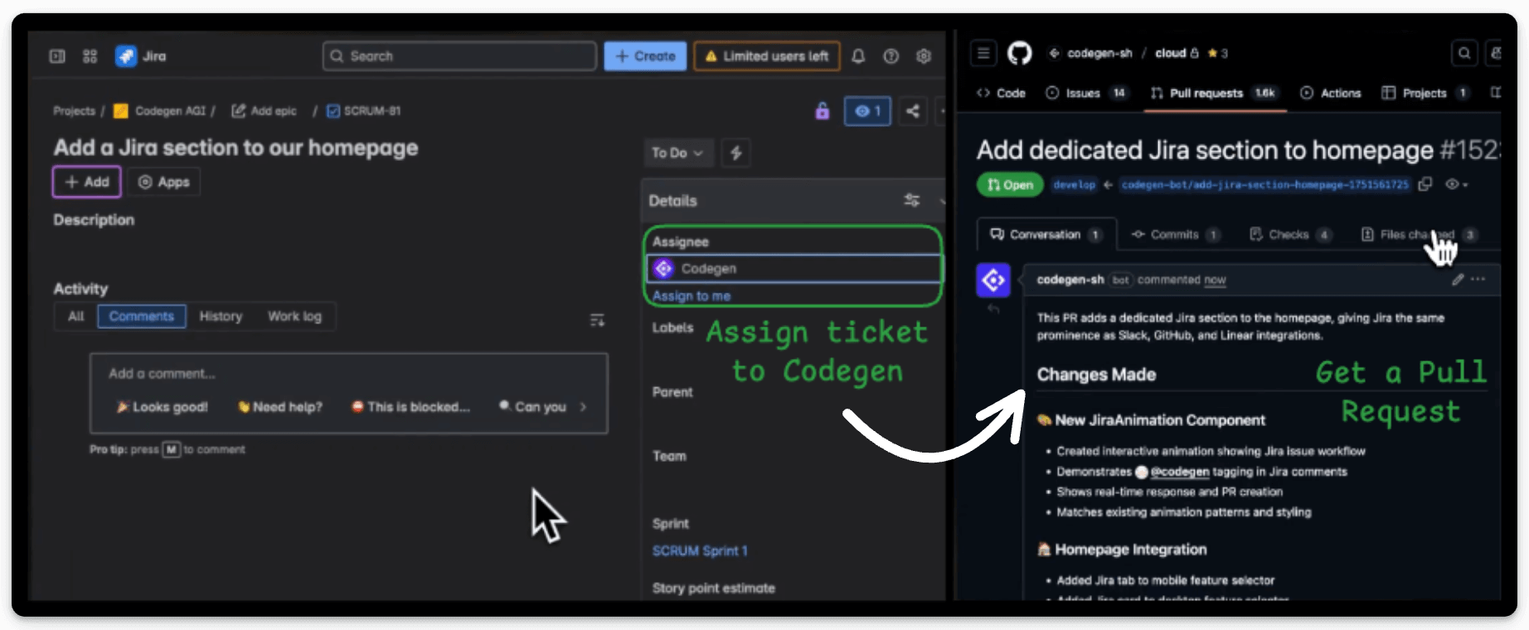Click the Add epic breadcrumb
1529x630 pixels.
[x=265, y=111]
